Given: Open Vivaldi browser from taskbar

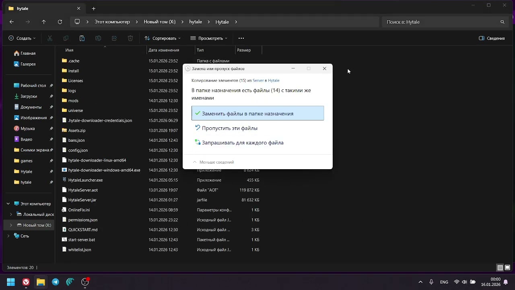Looking at the screenshot, I should (26, 282).
